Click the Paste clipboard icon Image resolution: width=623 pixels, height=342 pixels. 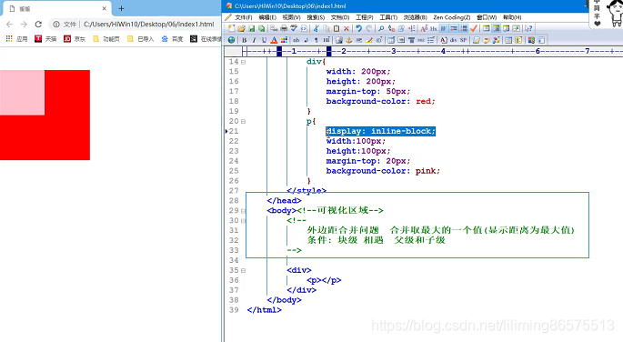[337, 28]
